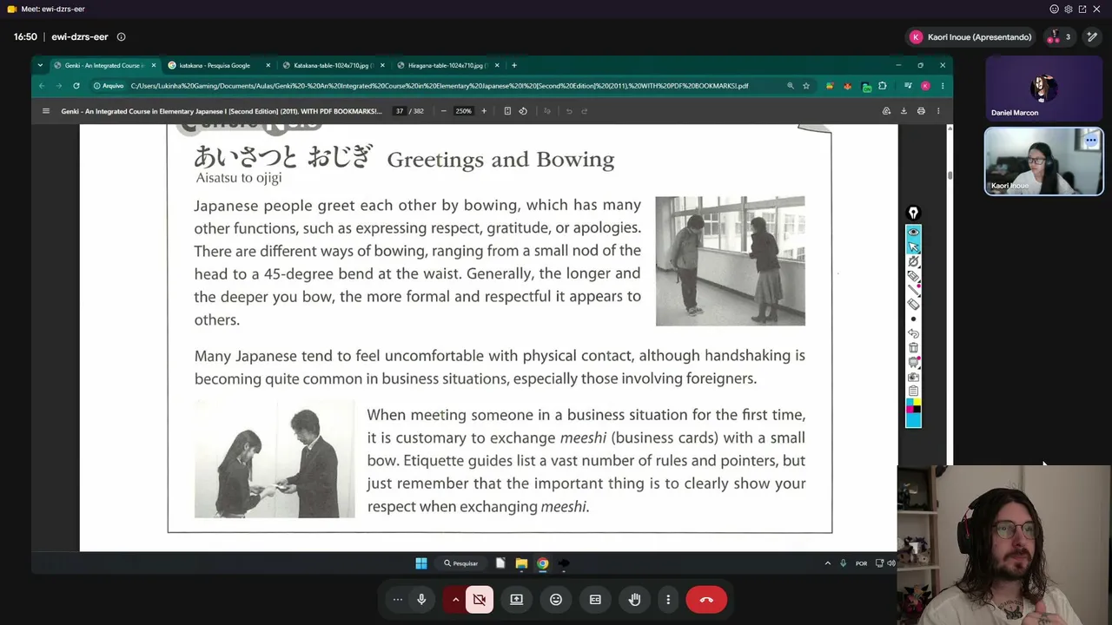Click the PDF page number field 37
This screenshot has width=1112, height=625.
(400, 111)
